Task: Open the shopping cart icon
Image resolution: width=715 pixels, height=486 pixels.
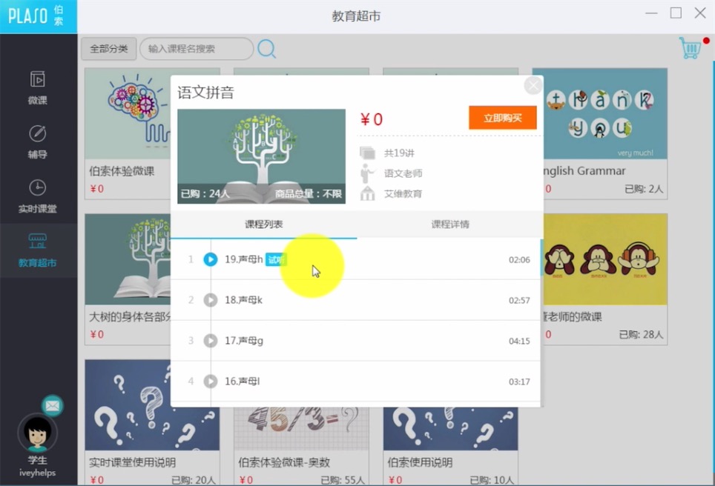Action: point(691,48)
